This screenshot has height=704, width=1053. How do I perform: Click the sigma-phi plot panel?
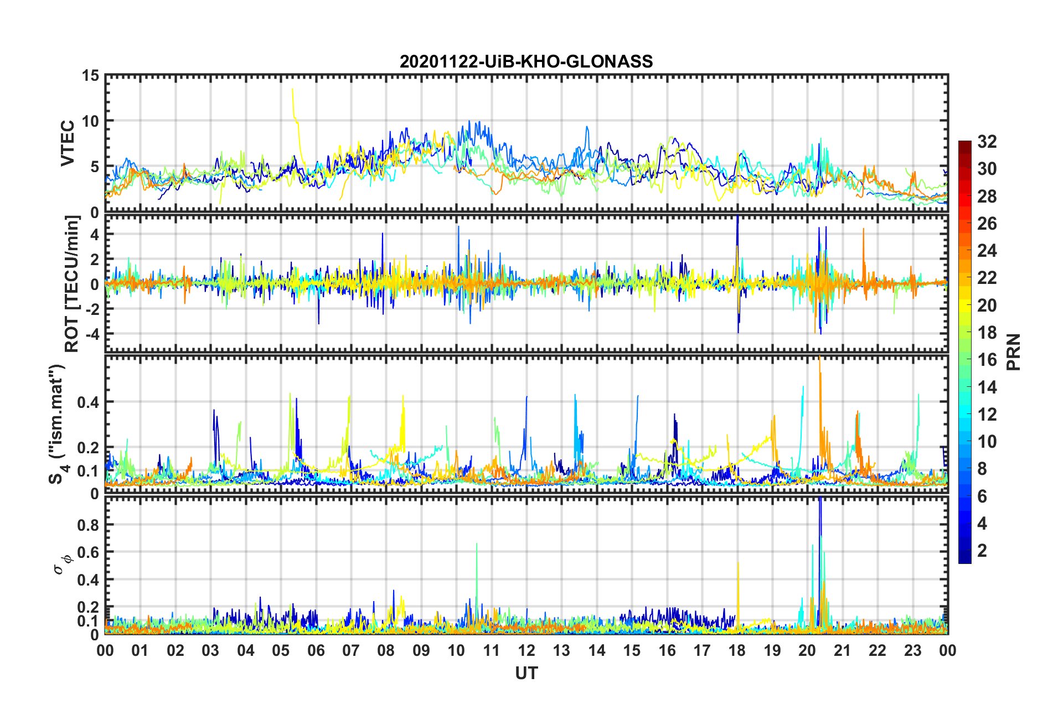(x=526, y=565)
